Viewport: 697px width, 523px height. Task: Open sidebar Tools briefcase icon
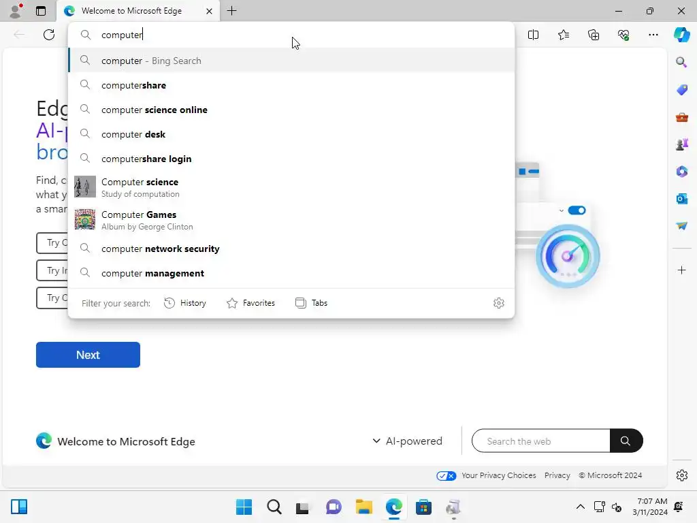[x=681, y=117]
